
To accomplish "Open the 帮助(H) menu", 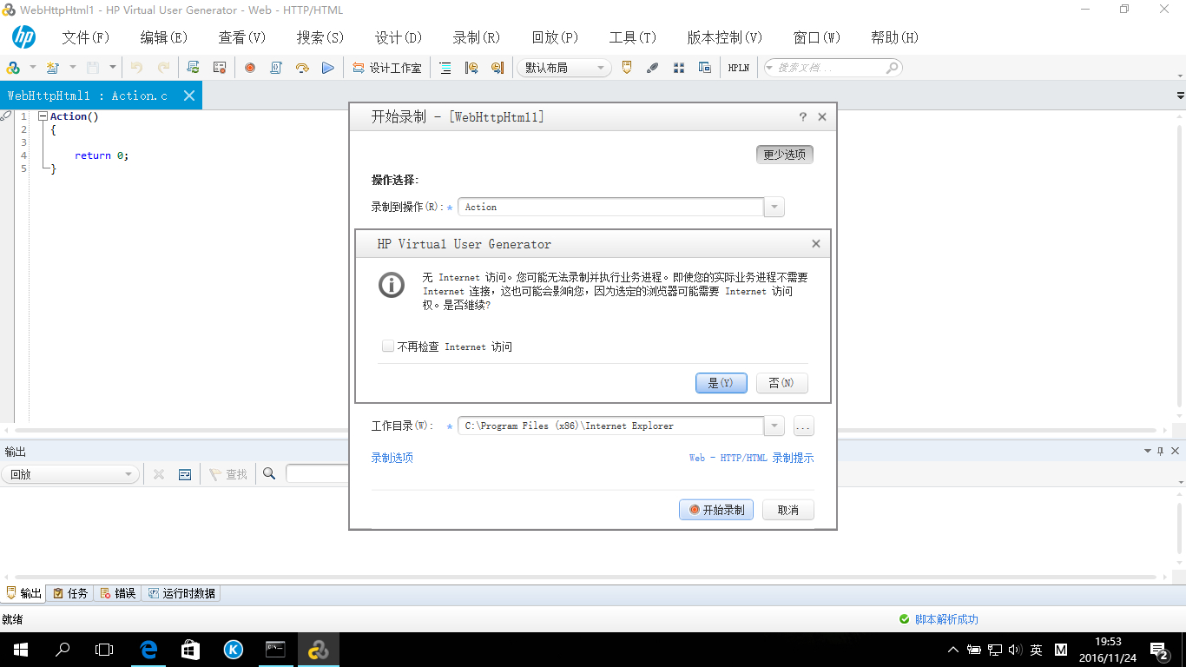I will click(895, 37).
